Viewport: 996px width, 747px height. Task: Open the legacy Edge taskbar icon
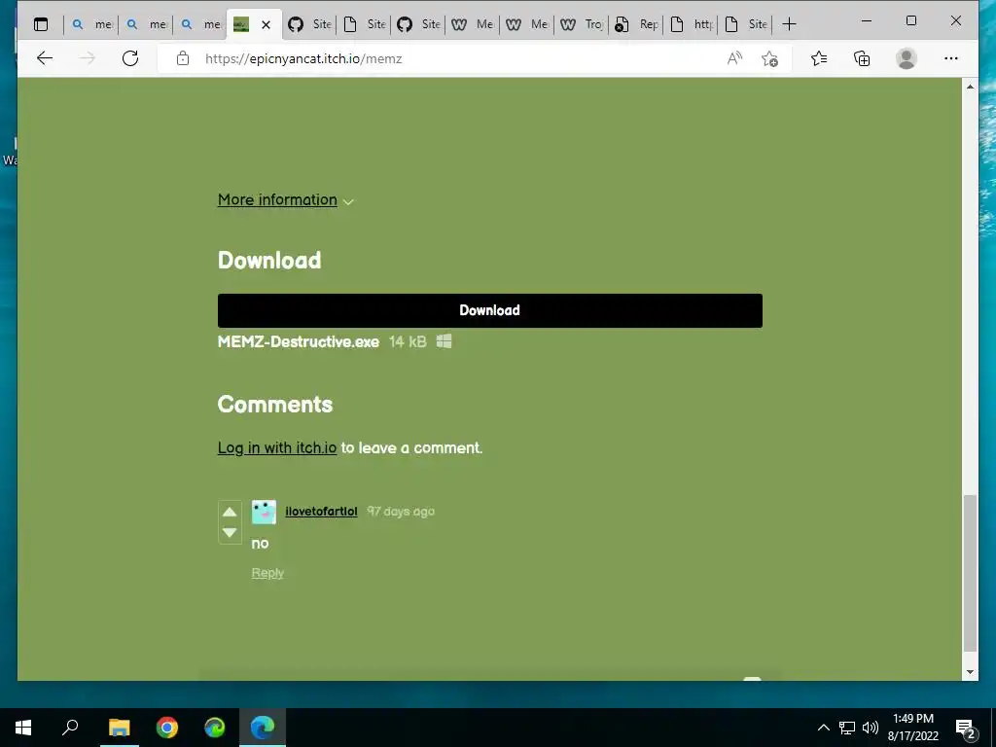point(215,728)
